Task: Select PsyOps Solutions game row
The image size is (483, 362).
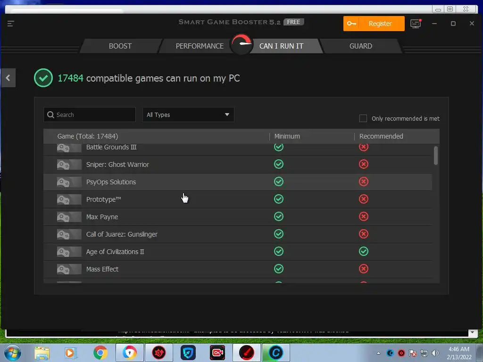Action: pyautogui.click(x=238, y=182)
